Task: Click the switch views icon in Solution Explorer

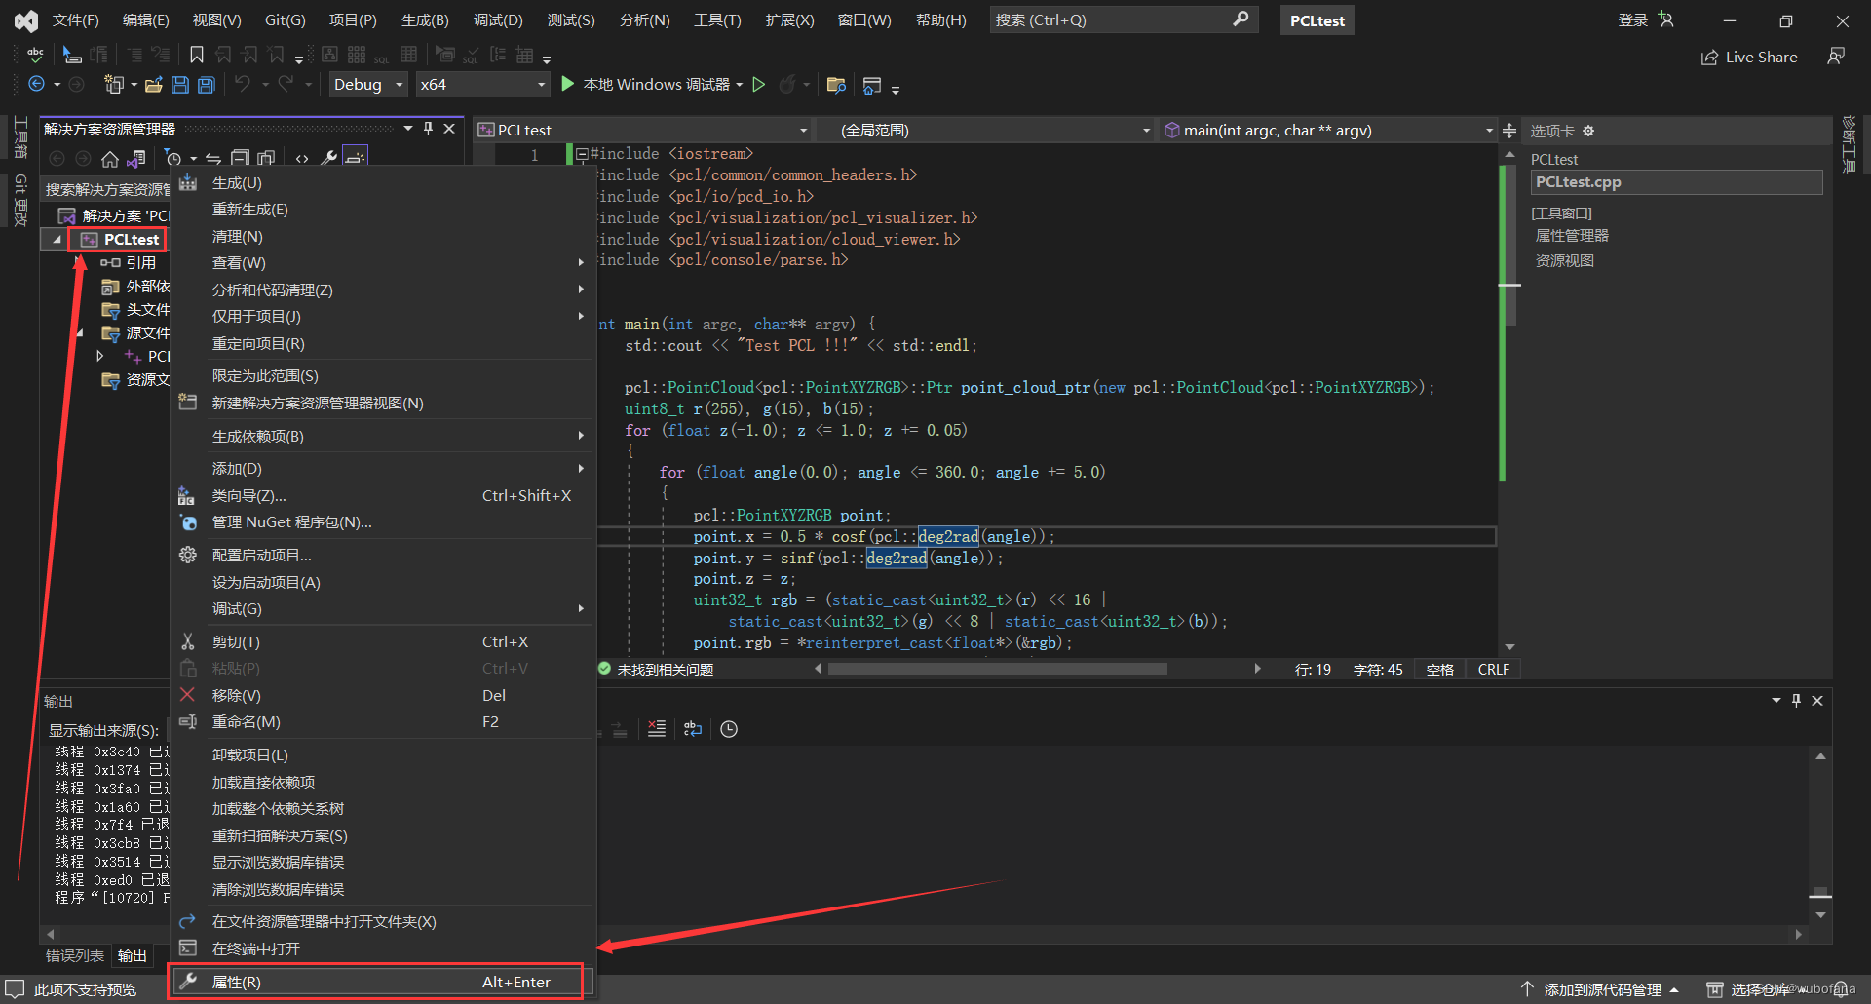Action: [136, 158]
